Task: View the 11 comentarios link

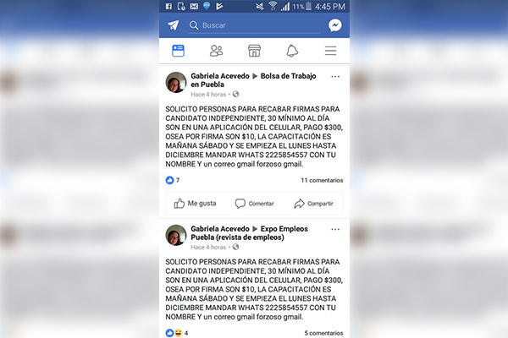Action: coord(322,180)
